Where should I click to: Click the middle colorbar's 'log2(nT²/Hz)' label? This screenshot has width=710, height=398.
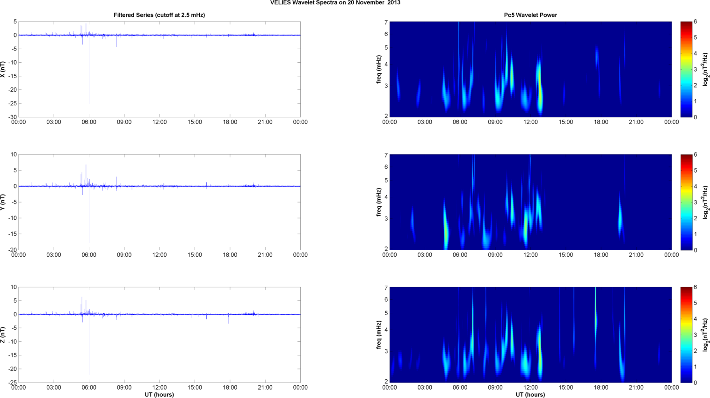(x=706, y=202)
